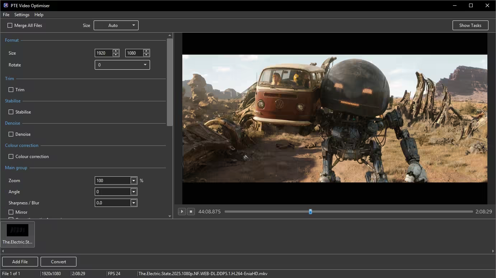Increase the width size stepper up arrow
Image resolution: width=496 pixels, height=278 pixels.
coord(116,51)
